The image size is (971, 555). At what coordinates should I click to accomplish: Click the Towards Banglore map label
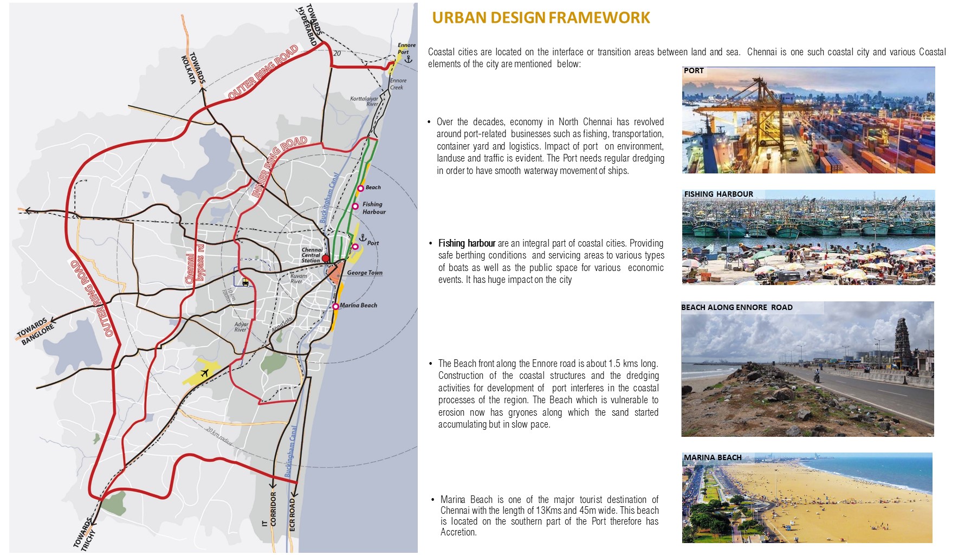coord(35,331)
